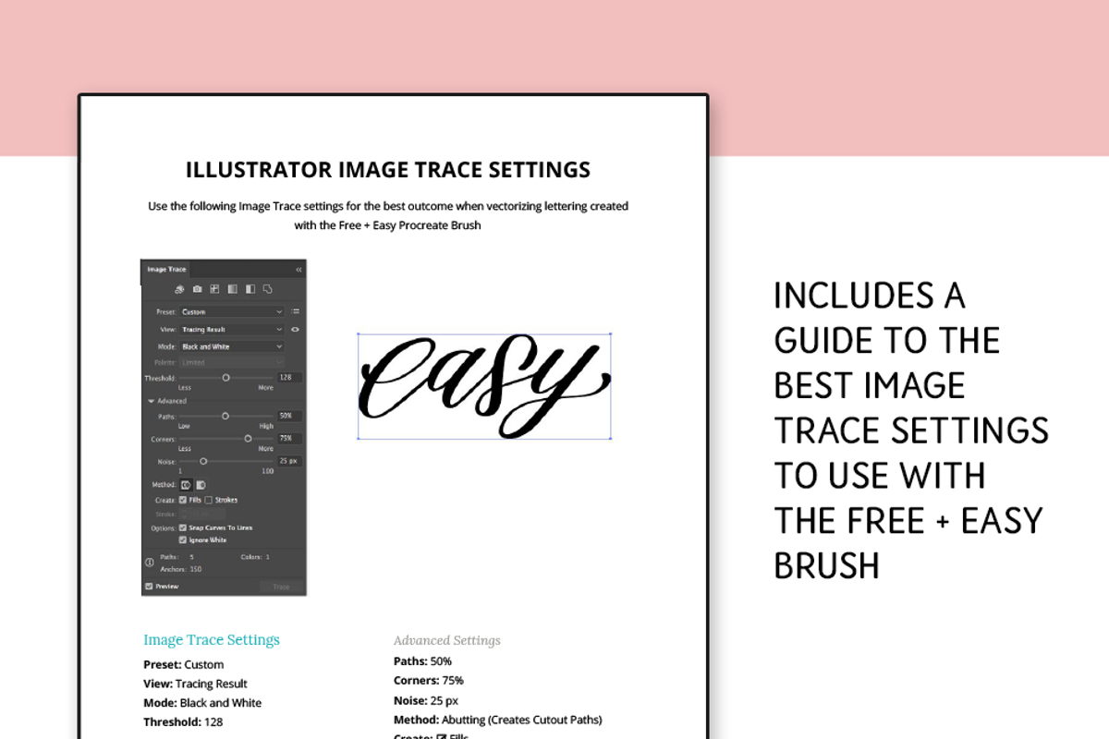Click 'View: Tracing Result' text line
This screenshot has width=1109, height=739.
[x=195, y=684]
